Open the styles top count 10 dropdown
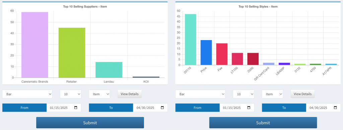343x130 pixels. (x=244, y=94)
